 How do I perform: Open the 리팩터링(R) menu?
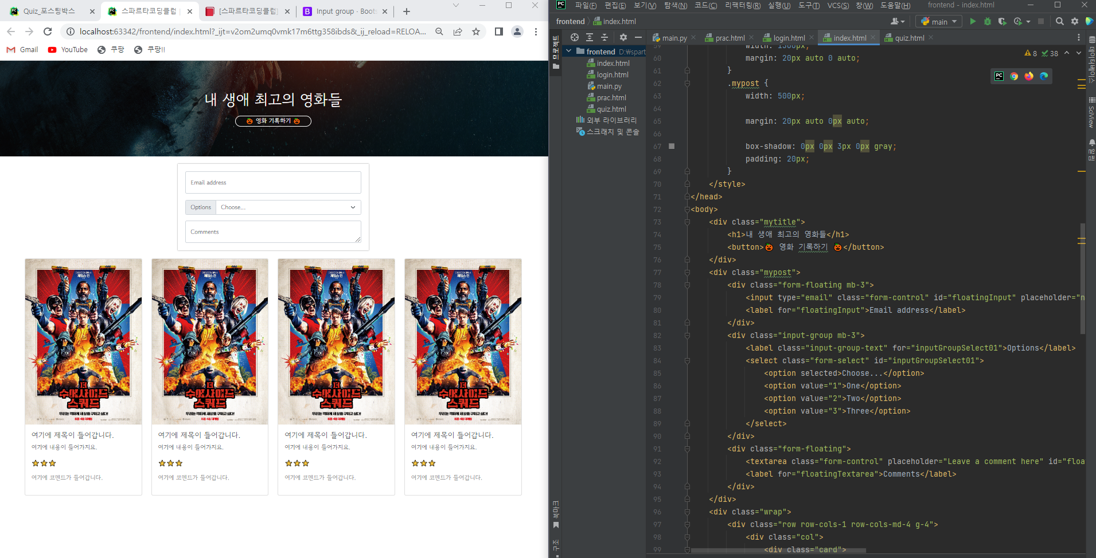[743, 5]
